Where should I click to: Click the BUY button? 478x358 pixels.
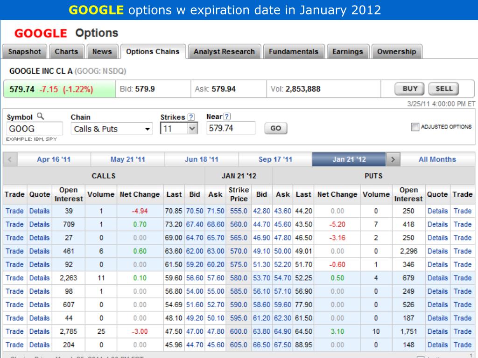410,89
